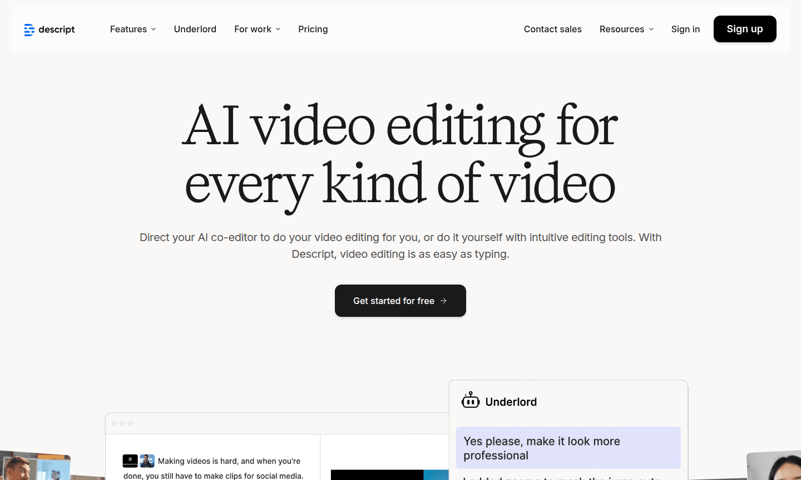Screen dimensions: 801x480
Task: Click the video frame in the bottom-left corner
Action: tap(35, 468)
